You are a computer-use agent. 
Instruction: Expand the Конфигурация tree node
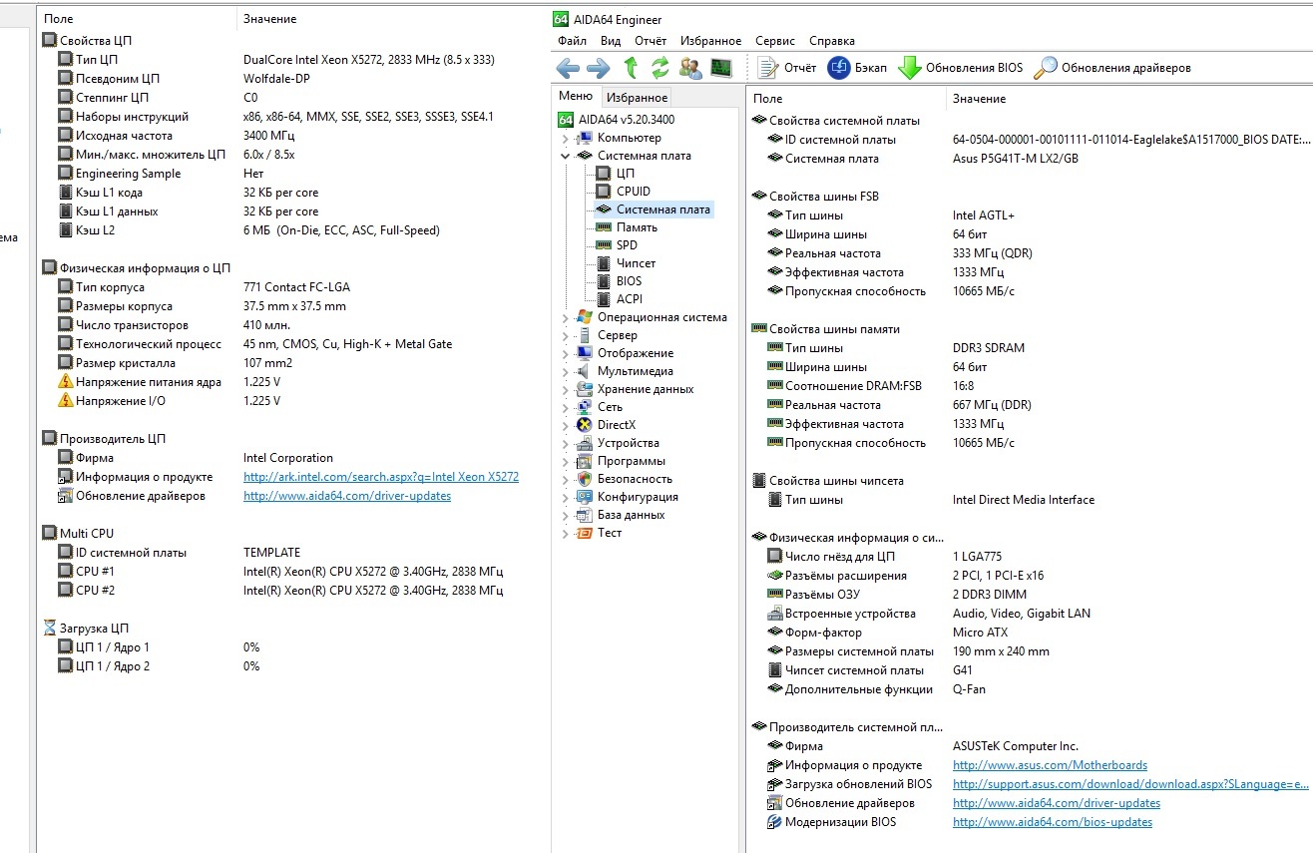click(566, 497)
